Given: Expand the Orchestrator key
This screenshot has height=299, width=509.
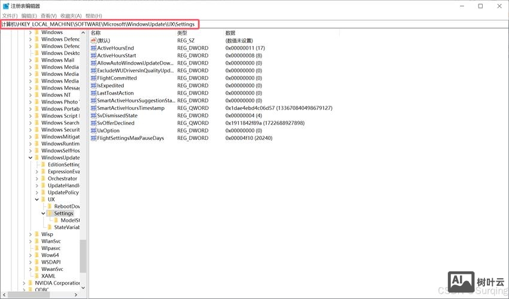Looking at the screenshot, I should [x=36, y=179].
